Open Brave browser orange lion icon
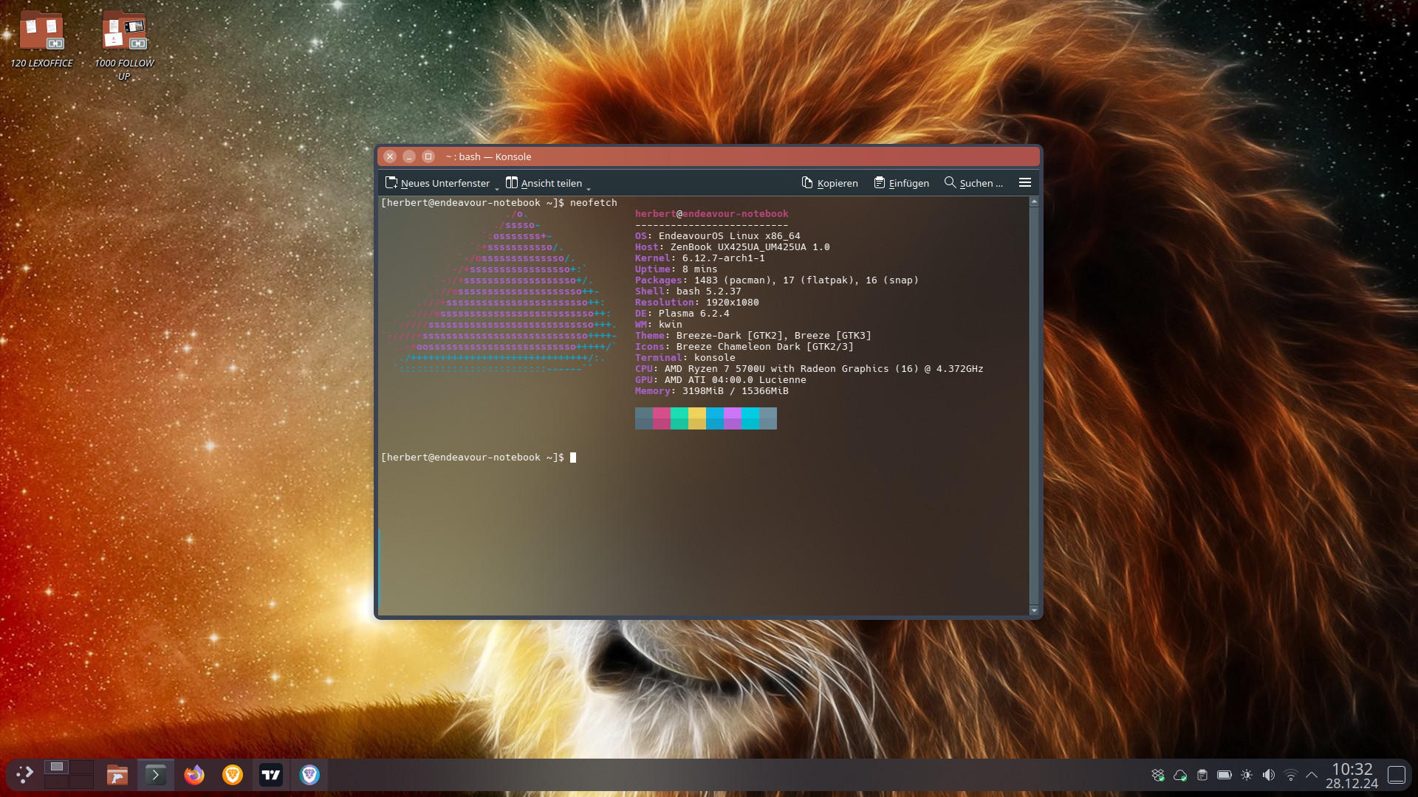This screenshot has width=1418, height=797. tap(233, 775)
